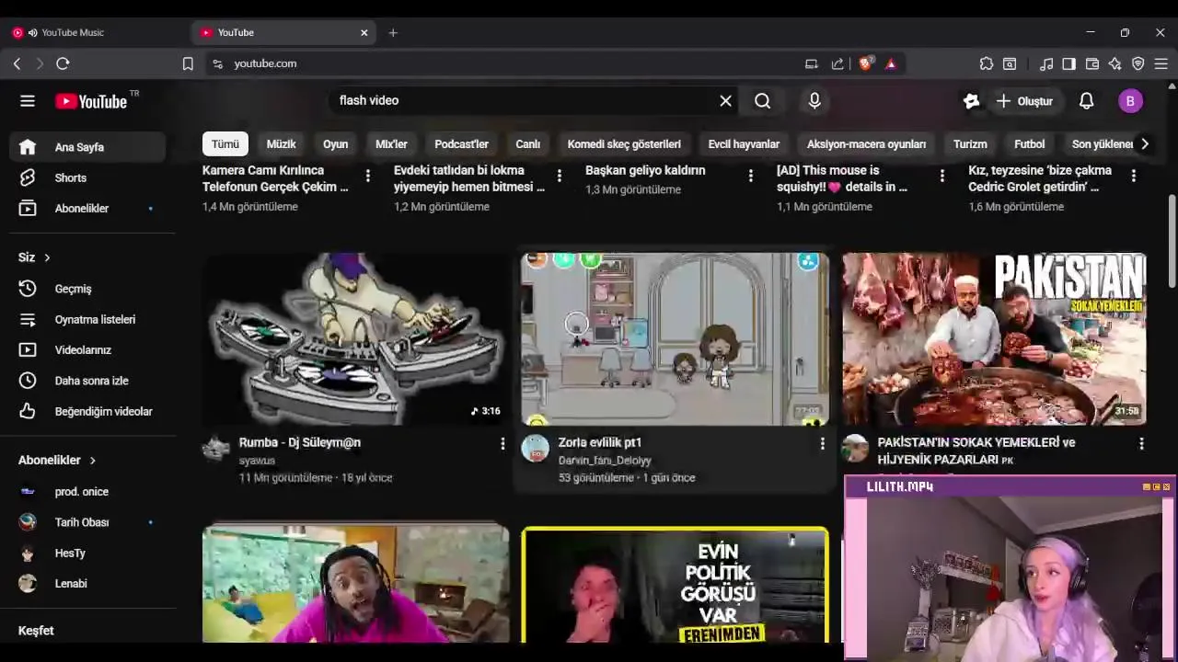Open Daha sonra izle in the sidebar

click(x=87, y=381)
